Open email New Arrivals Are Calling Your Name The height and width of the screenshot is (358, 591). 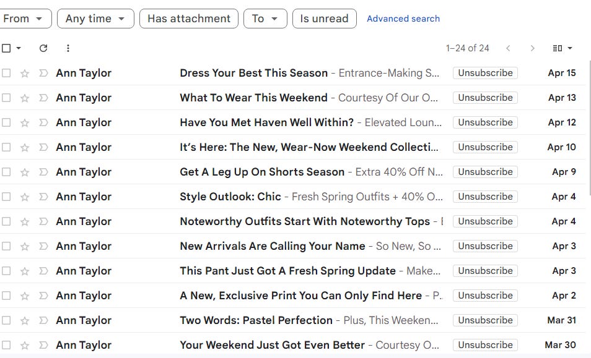click(273, 246)
